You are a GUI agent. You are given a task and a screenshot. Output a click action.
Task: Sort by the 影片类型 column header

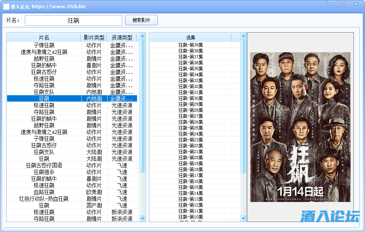coord(94,37)
